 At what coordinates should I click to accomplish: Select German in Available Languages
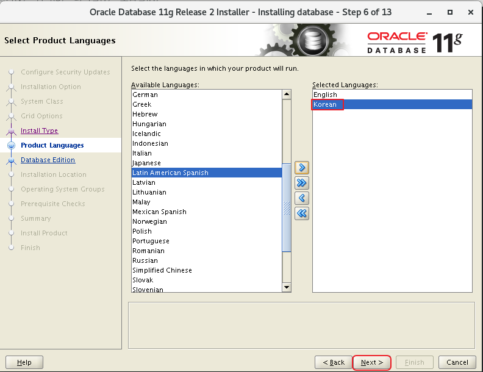point(206,95)
